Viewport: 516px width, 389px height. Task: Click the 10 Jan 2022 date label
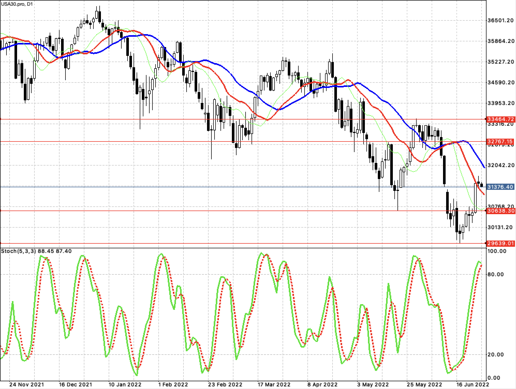(125, 384)
